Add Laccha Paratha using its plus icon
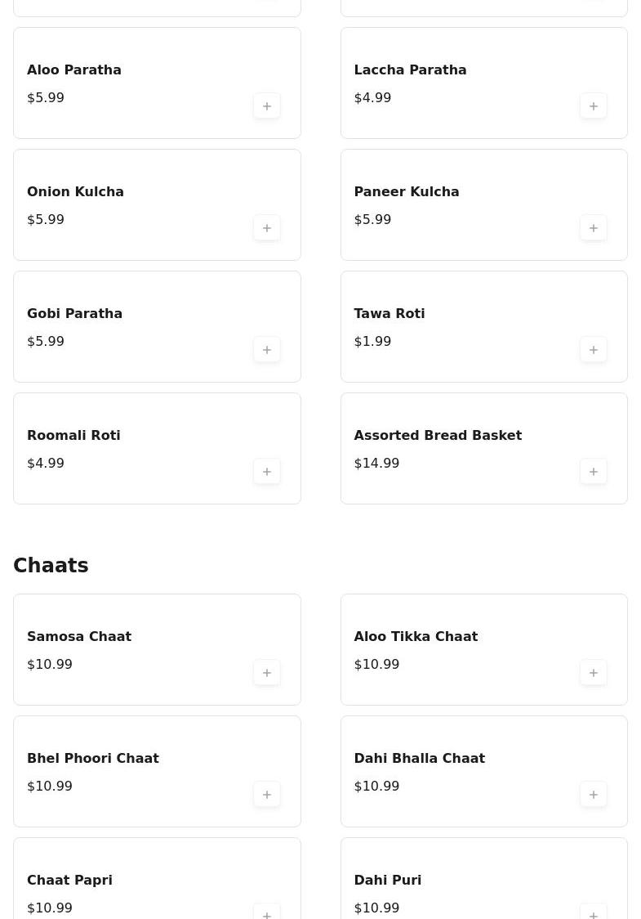The image size is (641, 919). 594,106
